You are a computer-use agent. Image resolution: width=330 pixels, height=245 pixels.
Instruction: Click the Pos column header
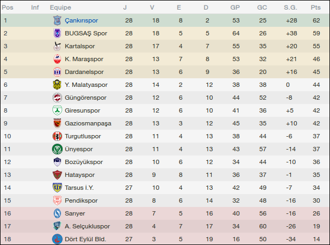tap(8, 8)
